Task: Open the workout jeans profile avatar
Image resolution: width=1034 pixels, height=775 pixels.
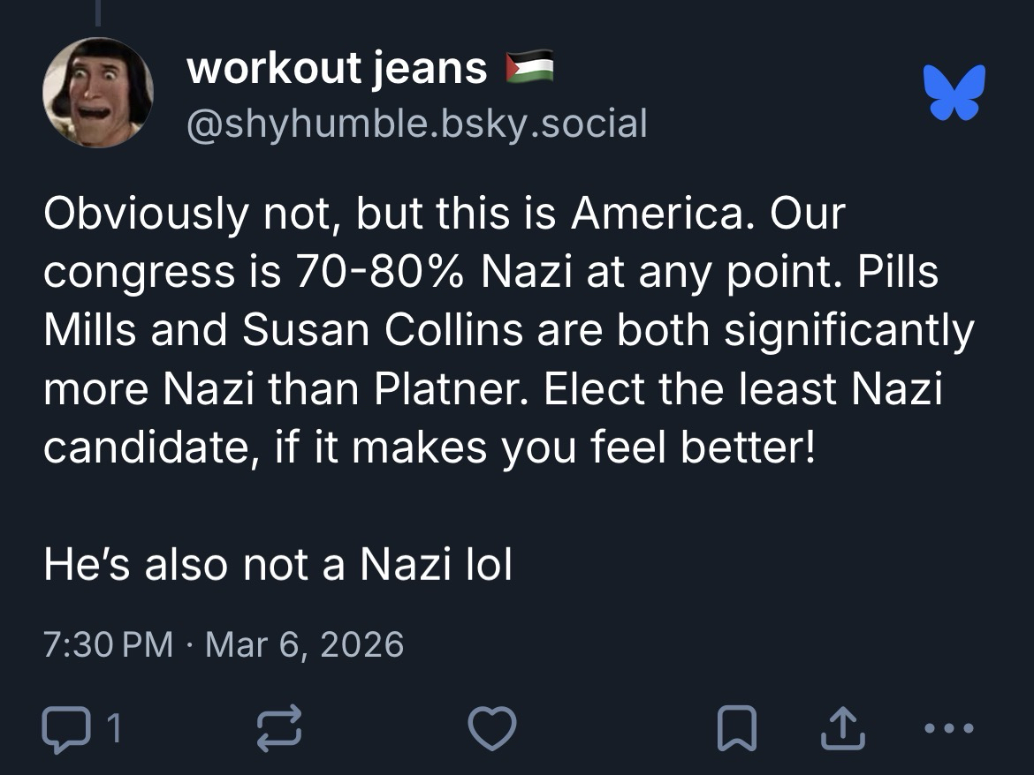Action: point(97,93)
